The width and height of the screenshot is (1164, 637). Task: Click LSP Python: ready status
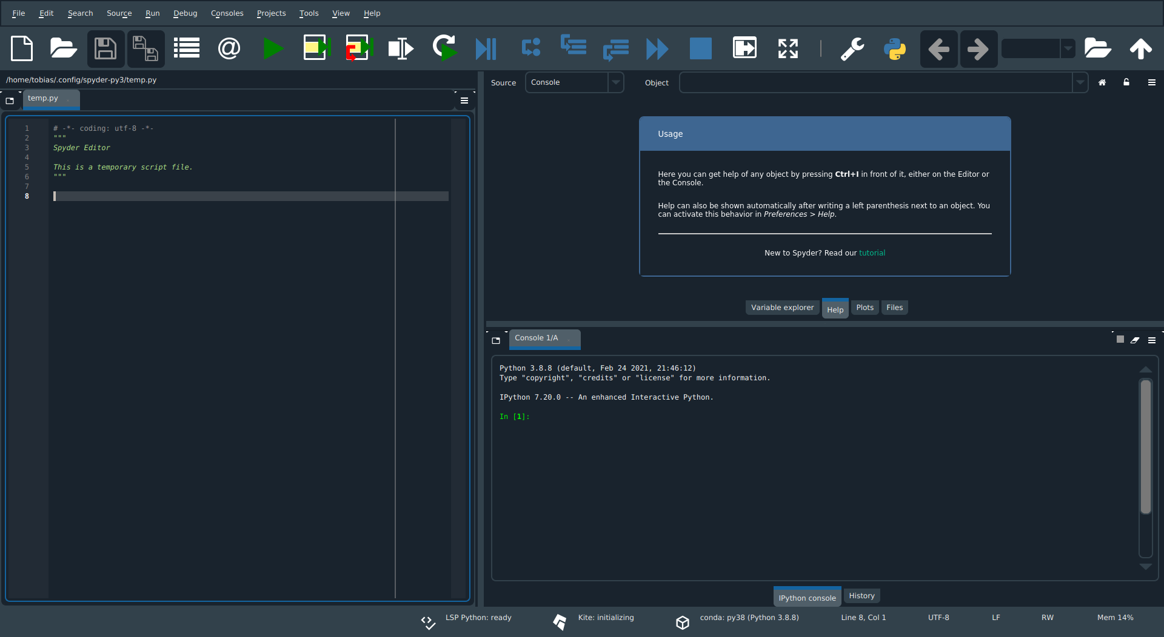(x=478, y=618)
